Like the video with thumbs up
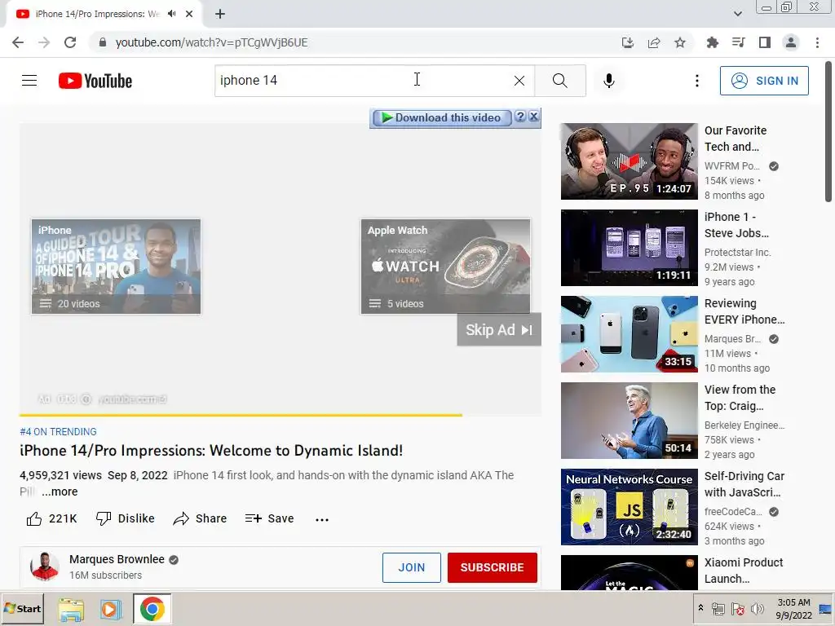 [x=51, y=518]
